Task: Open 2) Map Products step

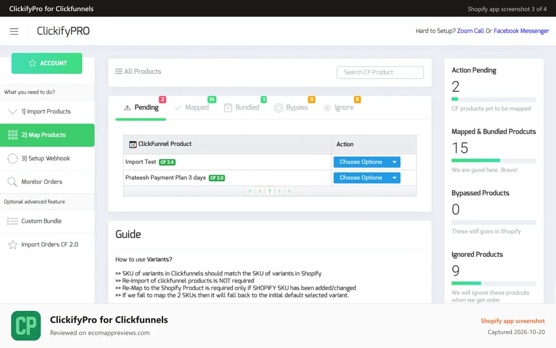Action: coord(47,135)
